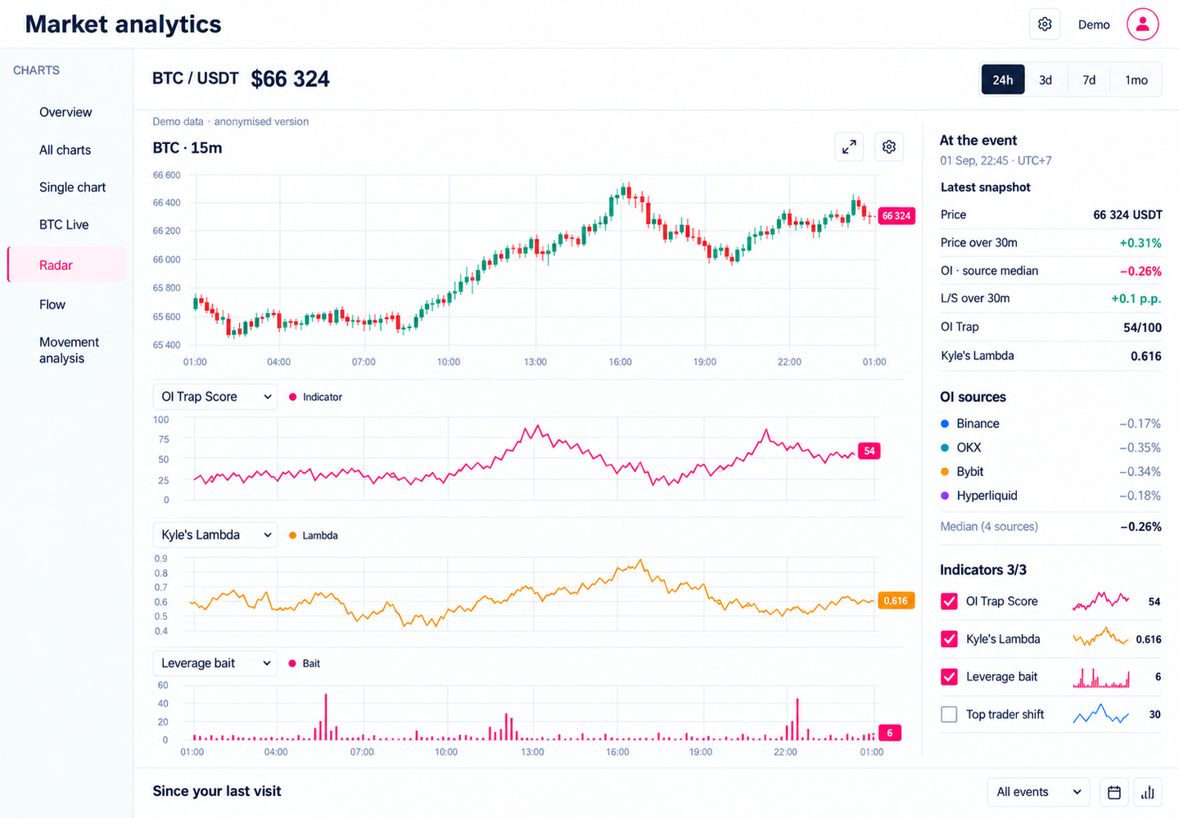This screenshot has height=818, width=1179.
Task: Enable the Top trader shift indicator
Action: pyautogui.click(x=949, y=714)
